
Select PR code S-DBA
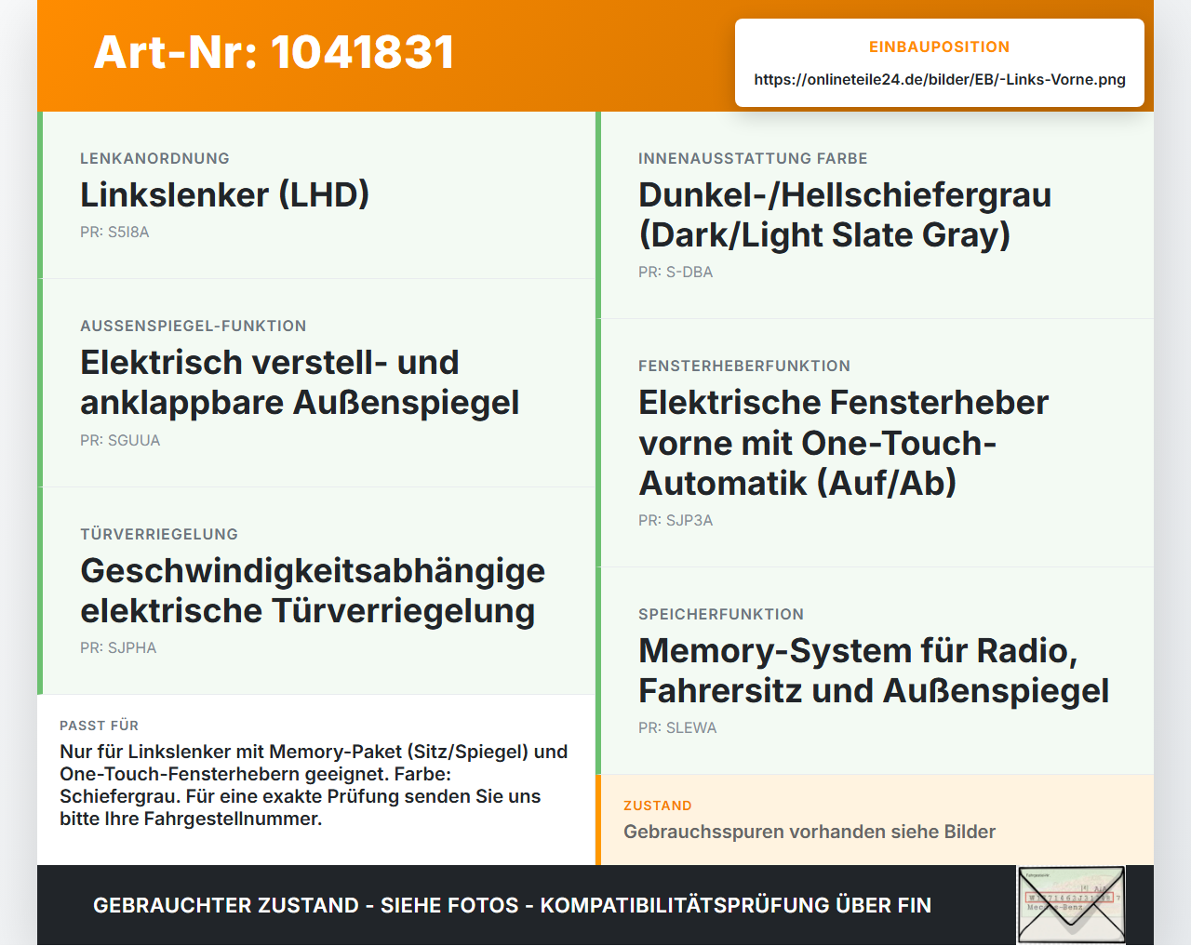(676, 272)
